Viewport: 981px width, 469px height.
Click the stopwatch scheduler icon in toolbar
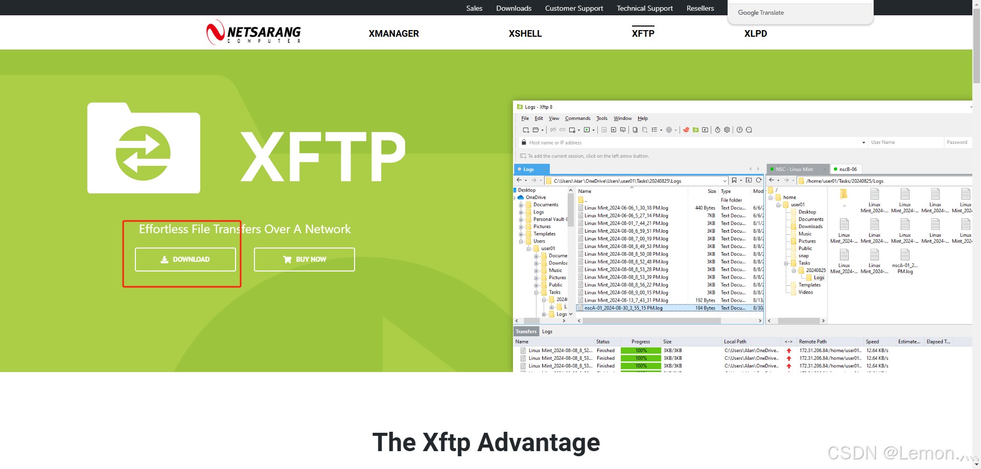click(717, 130)
